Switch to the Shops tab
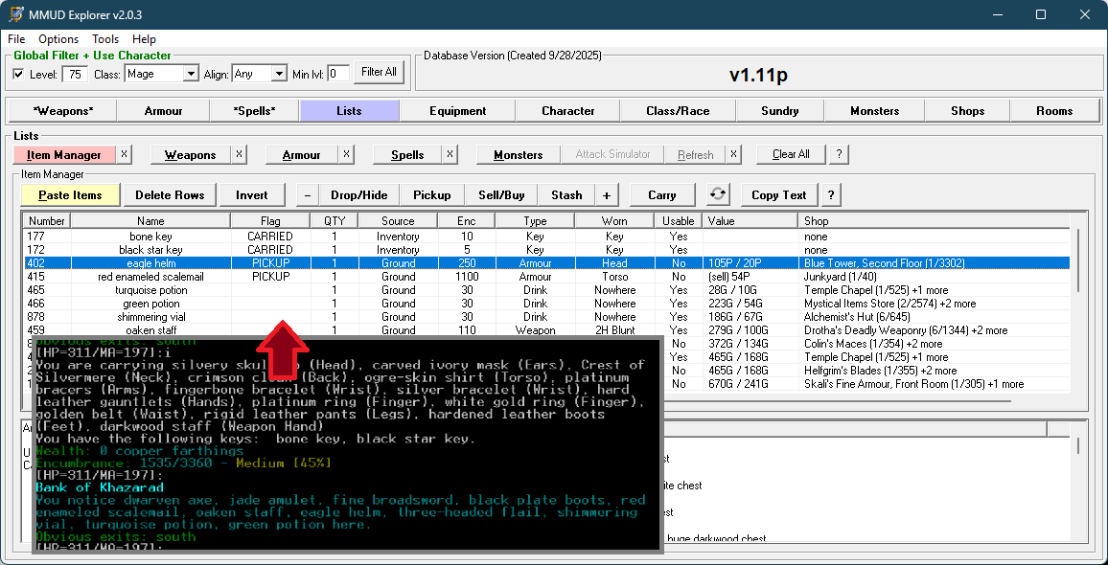1108x565 pixels. tap(967, 110)
